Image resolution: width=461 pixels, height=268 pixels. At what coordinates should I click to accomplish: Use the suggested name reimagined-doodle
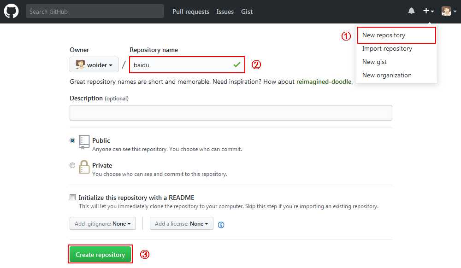tap(324, 82)
